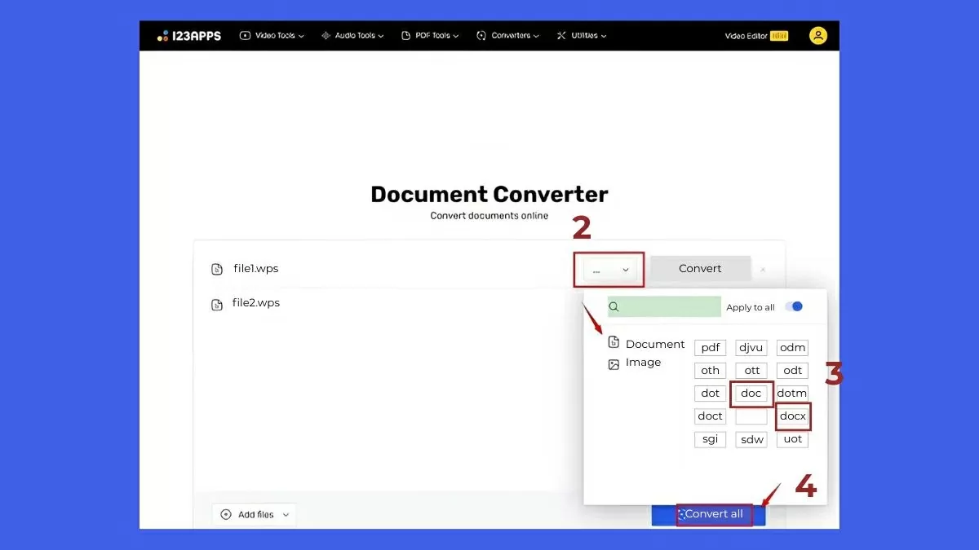Click the PDF Tools document icon
Viewport: 979px width, 550px height.
(405, 35)
